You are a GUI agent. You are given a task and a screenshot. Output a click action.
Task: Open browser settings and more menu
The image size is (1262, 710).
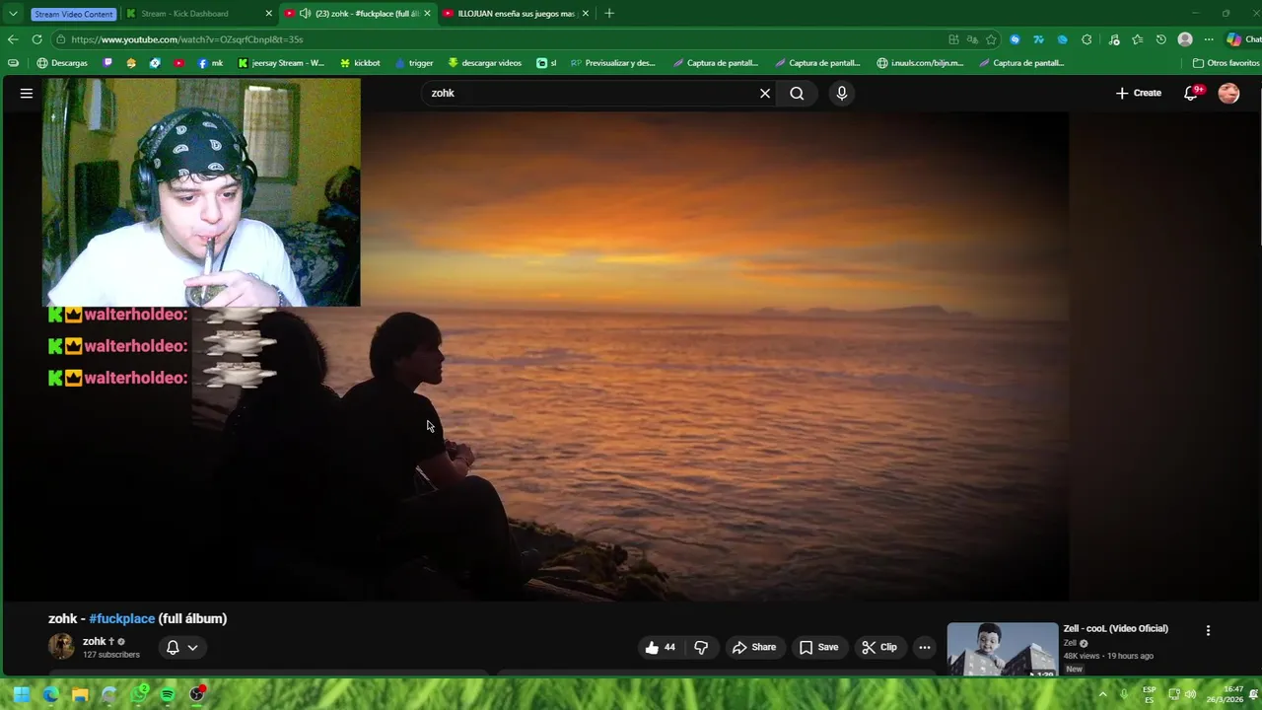click(x=1209, y=39)
